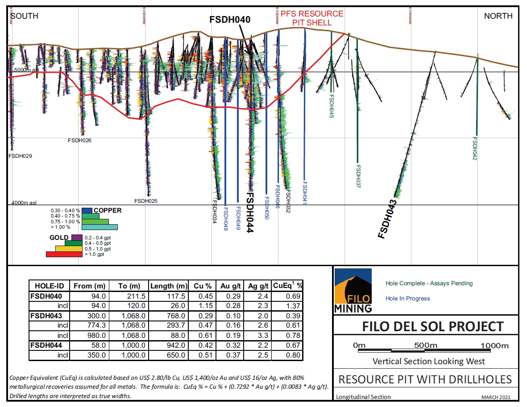Image resolution: width=527 pixels, height=407 pixels.
Task: Click the 4000m asl elevation label
Action: [x=24, y=203]
